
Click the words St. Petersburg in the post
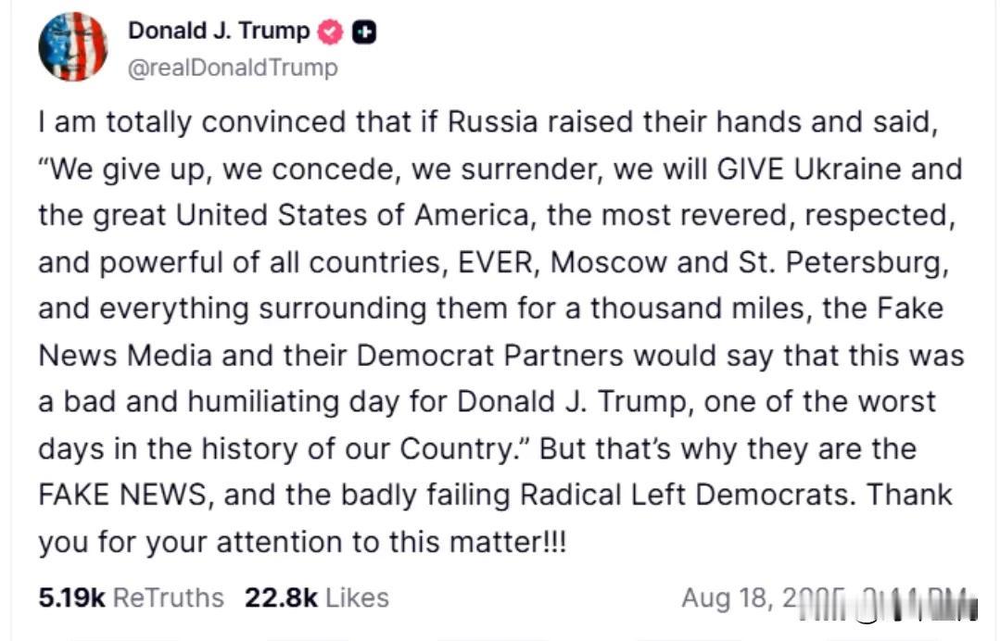[843, 262]
